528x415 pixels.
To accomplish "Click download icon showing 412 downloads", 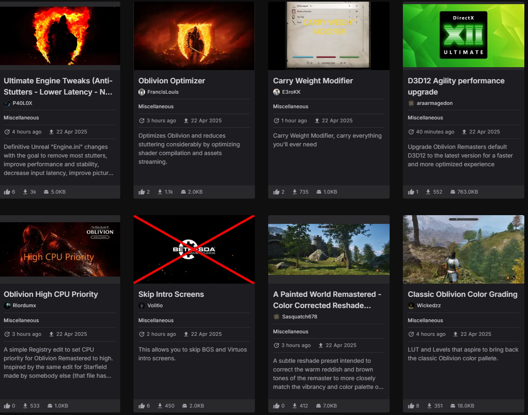I will [x=295, y=406].
